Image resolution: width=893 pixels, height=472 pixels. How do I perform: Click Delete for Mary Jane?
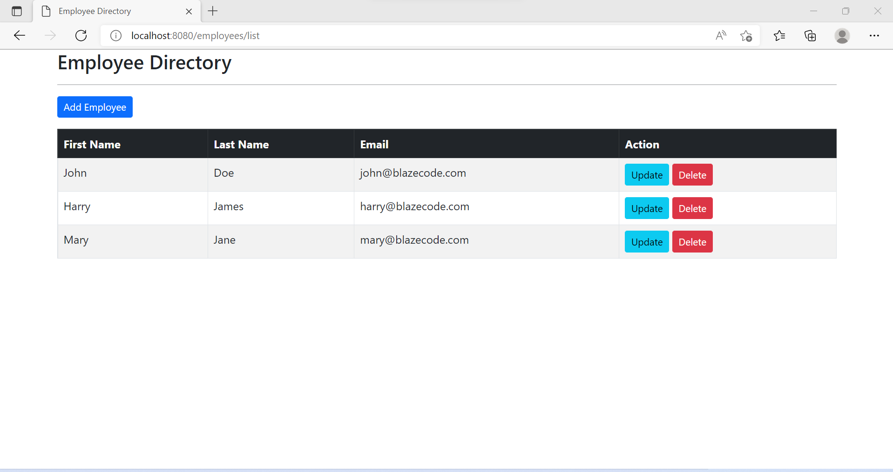[x=692, y=242]
